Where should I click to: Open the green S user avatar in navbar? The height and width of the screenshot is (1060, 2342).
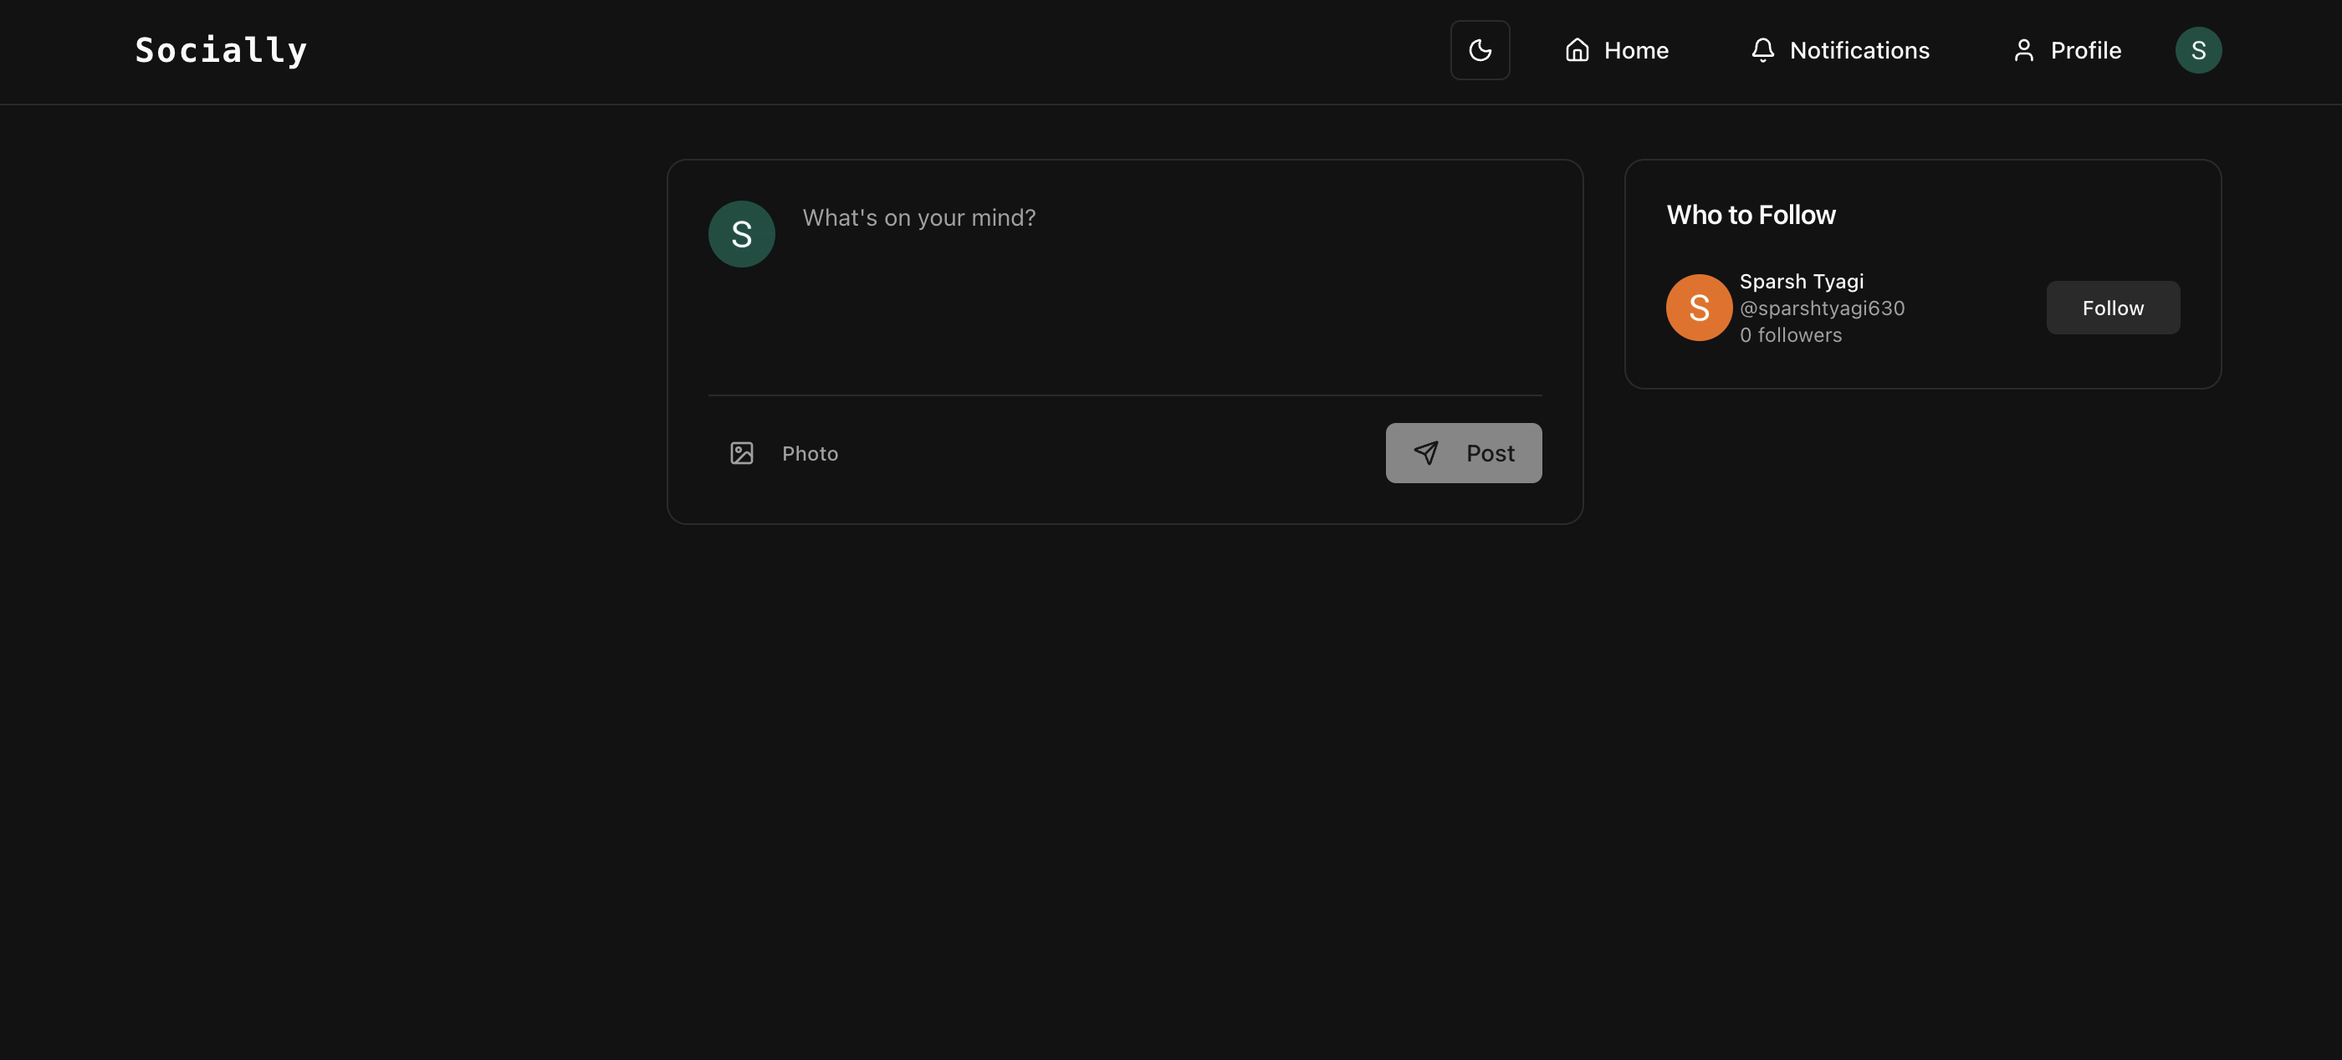pos(2197,50)
